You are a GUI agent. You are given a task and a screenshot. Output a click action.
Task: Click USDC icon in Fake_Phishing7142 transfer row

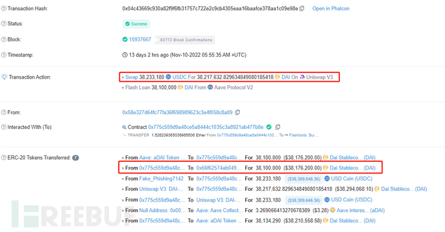[327, 179]
